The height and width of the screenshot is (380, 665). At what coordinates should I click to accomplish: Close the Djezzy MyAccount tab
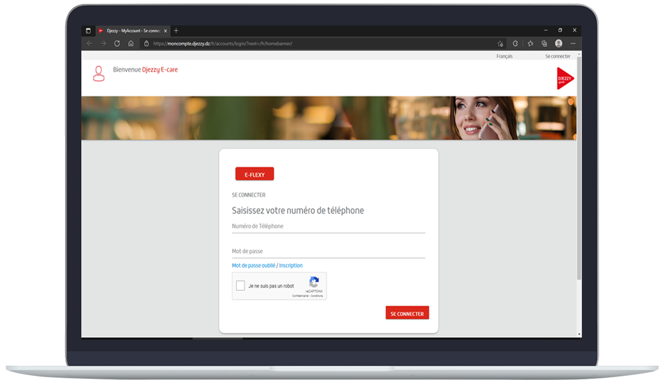(165, 31)
